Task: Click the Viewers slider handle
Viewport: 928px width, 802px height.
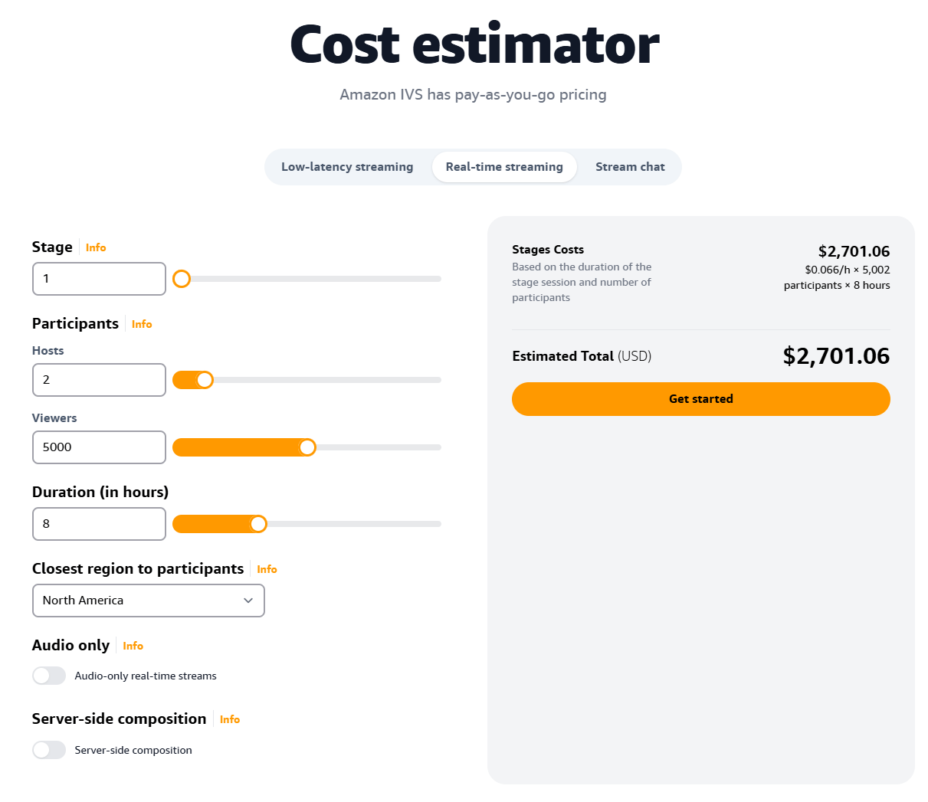Action: (307, 447)
